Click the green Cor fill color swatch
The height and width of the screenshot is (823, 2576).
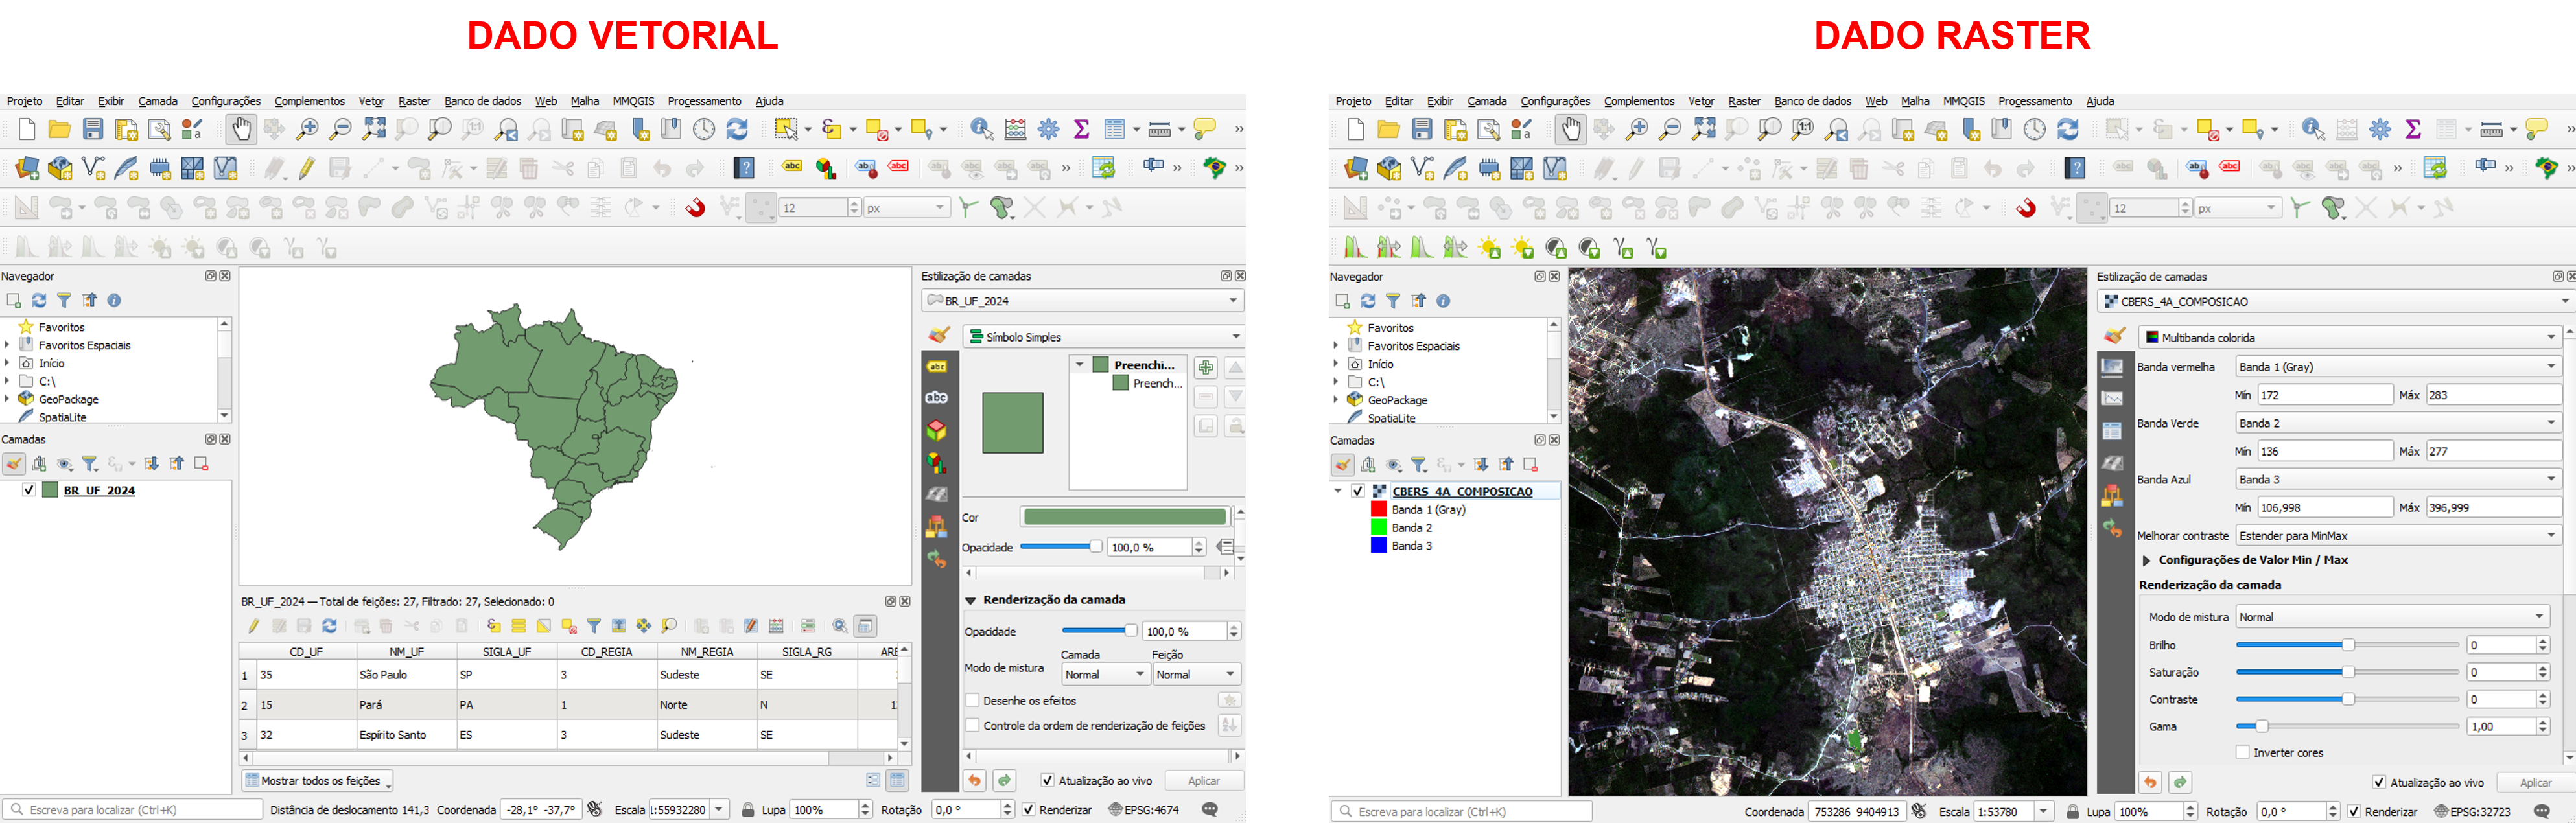(1124, 517)
